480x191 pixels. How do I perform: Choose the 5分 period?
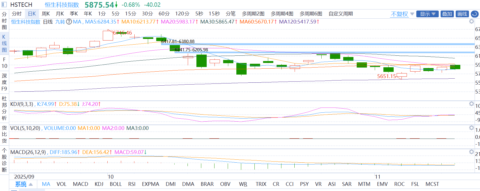tap(115, 14)
